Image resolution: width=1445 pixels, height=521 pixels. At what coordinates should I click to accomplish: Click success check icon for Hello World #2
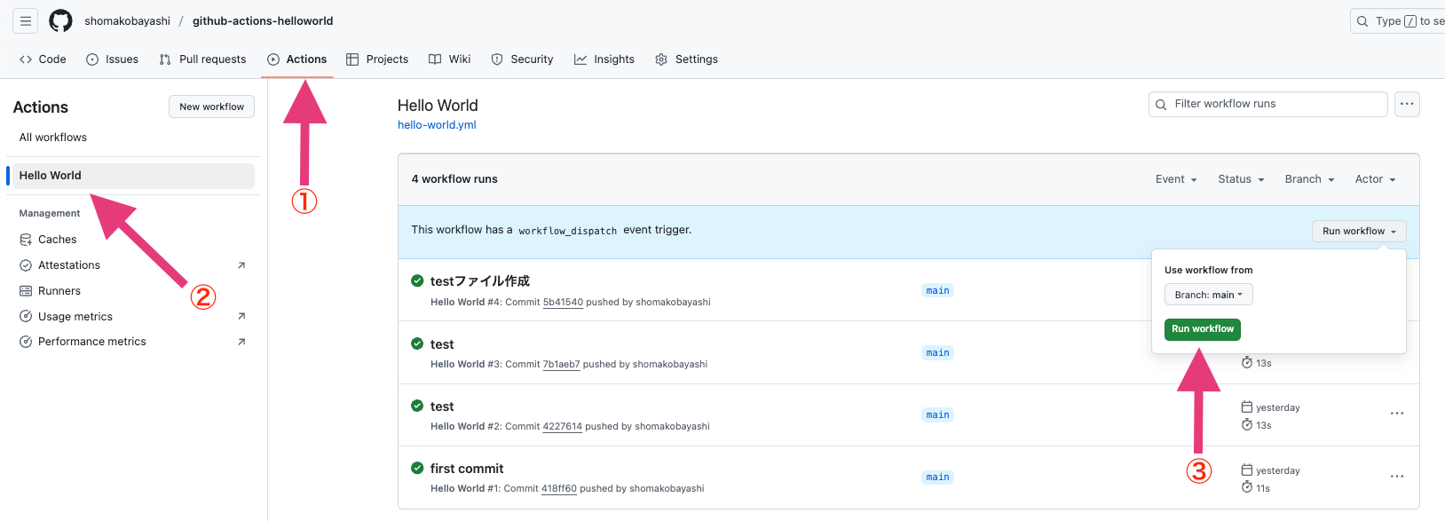(x=417, y=406)
